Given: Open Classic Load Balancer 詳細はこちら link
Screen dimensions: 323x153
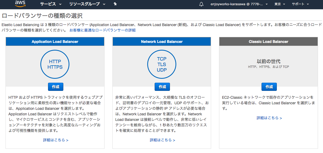Looking at the screenshot, I should (269, 118).
